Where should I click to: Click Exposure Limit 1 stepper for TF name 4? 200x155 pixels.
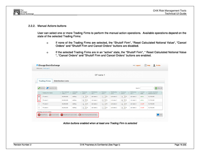click(x=86, y=108)
